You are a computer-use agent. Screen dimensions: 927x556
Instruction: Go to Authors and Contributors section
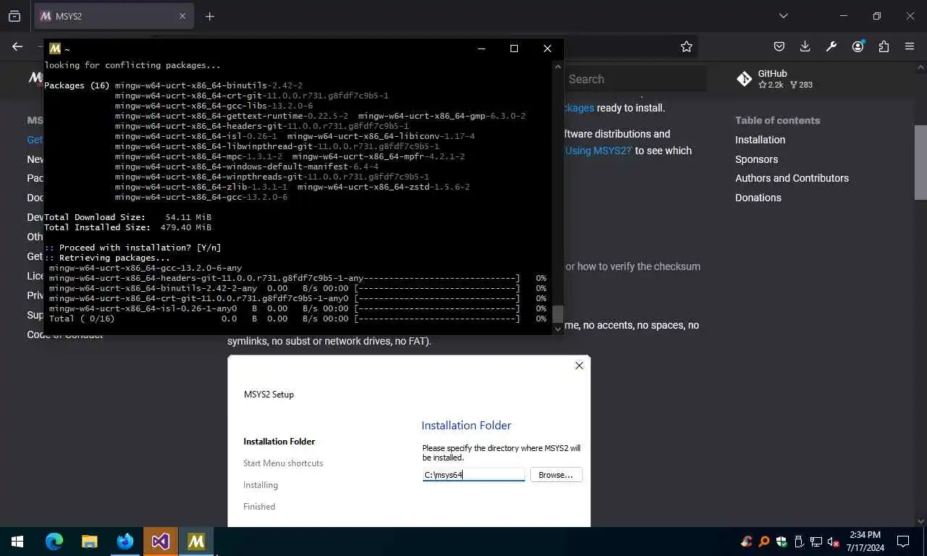[x=792, y=178]
